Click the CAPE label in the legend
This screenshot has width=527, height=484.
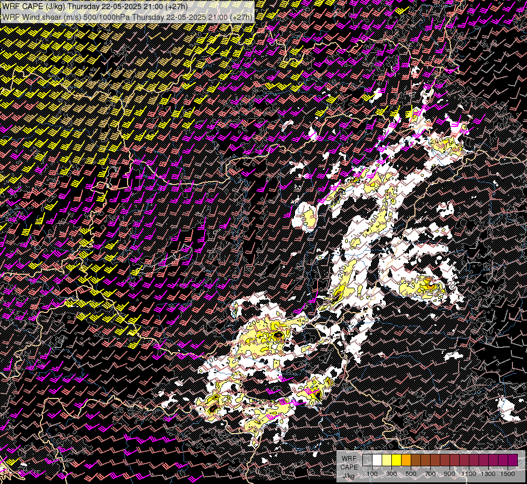349,467
